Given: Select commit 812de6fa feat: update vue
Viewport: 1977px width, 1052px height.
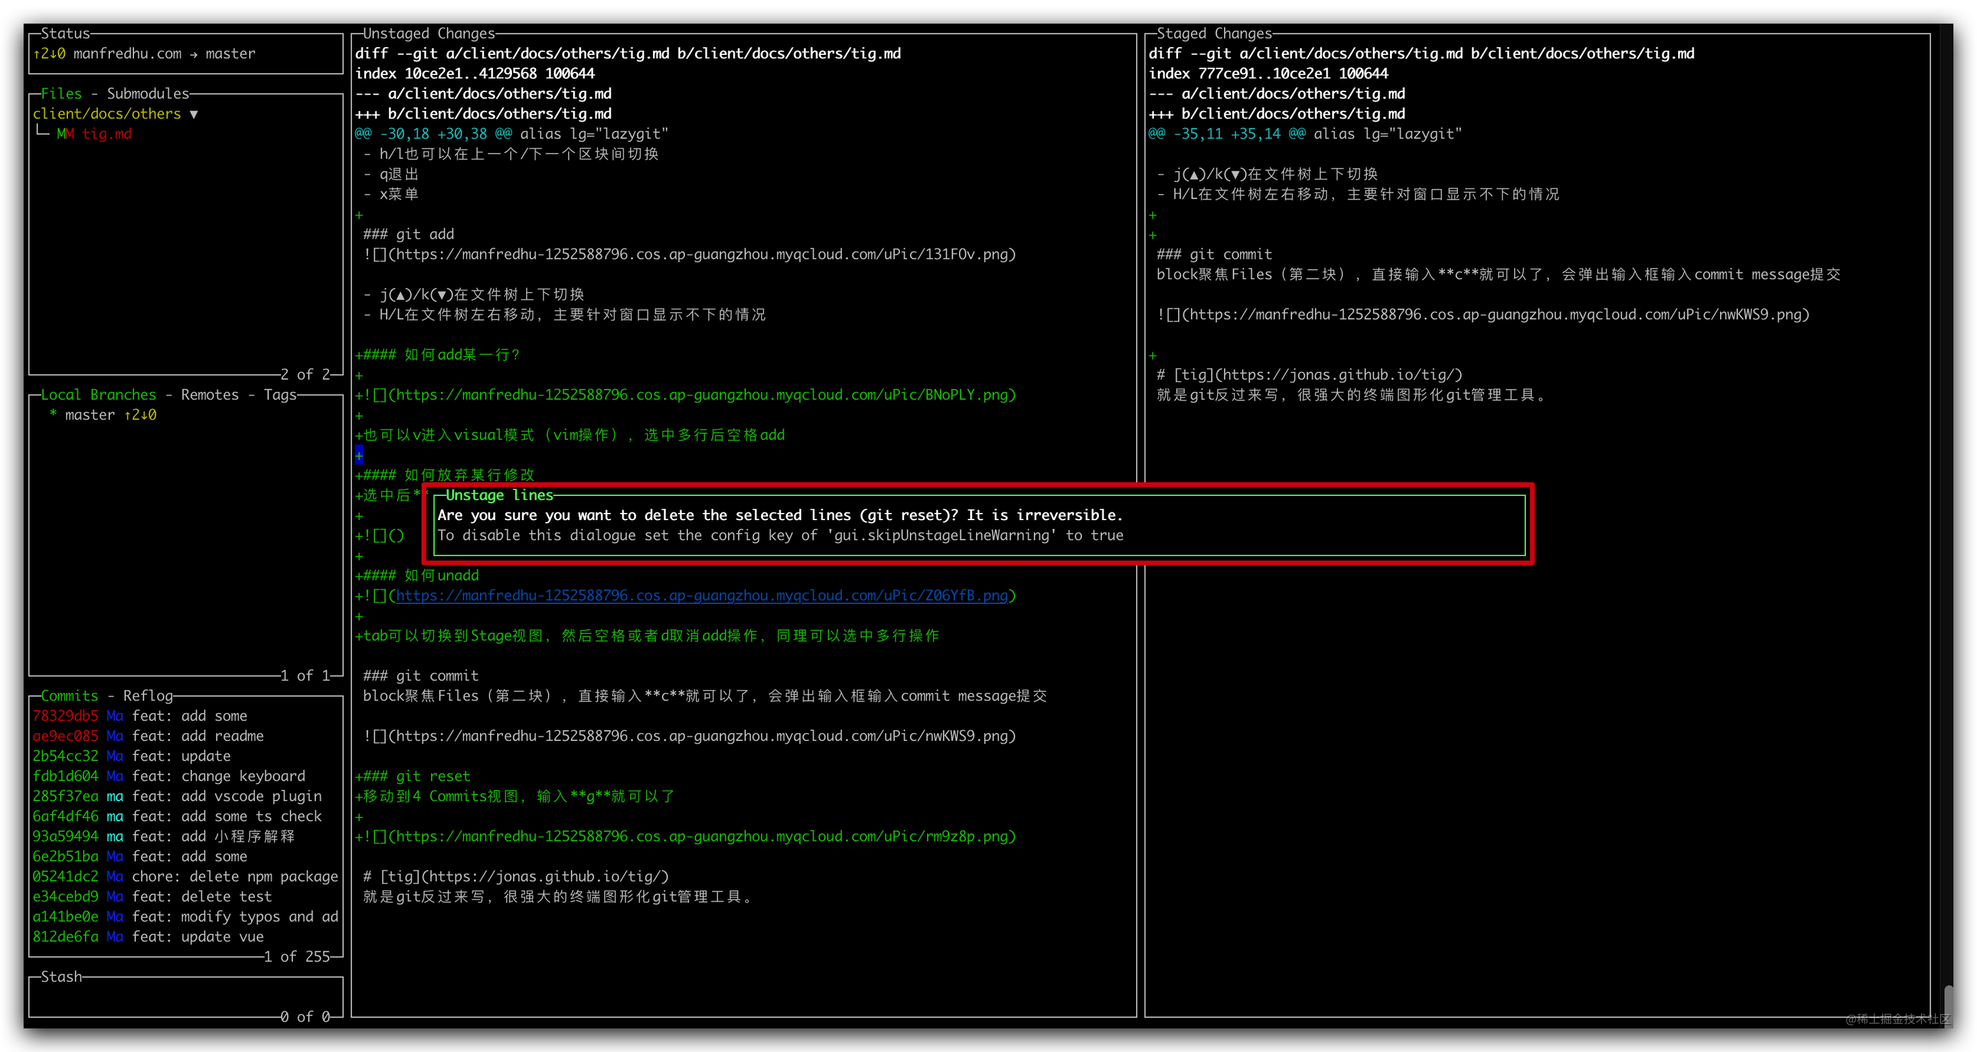Looking at the screenshot, I should click(147, 936).
